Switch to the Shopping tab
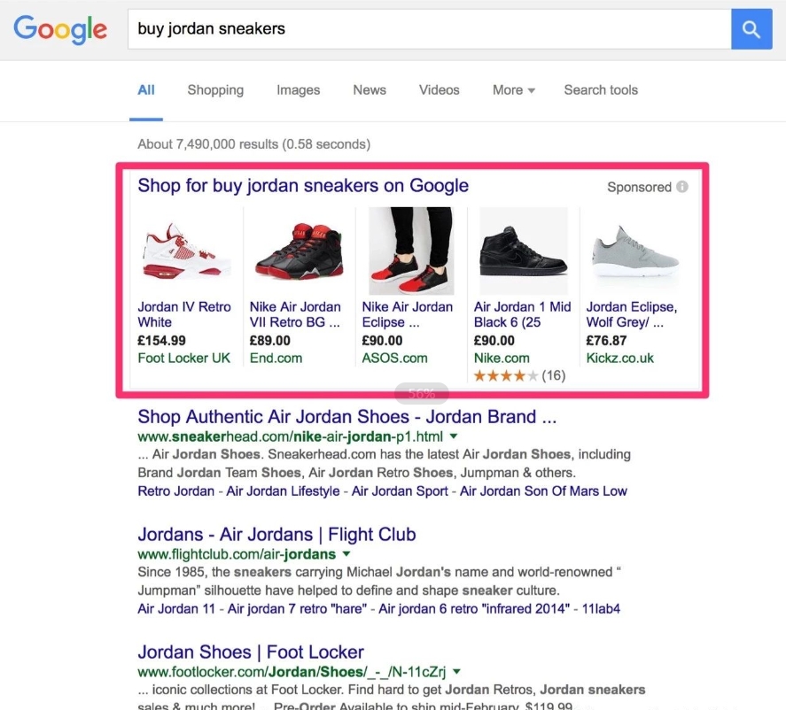 pyautogui.click(x=215, y=90)
